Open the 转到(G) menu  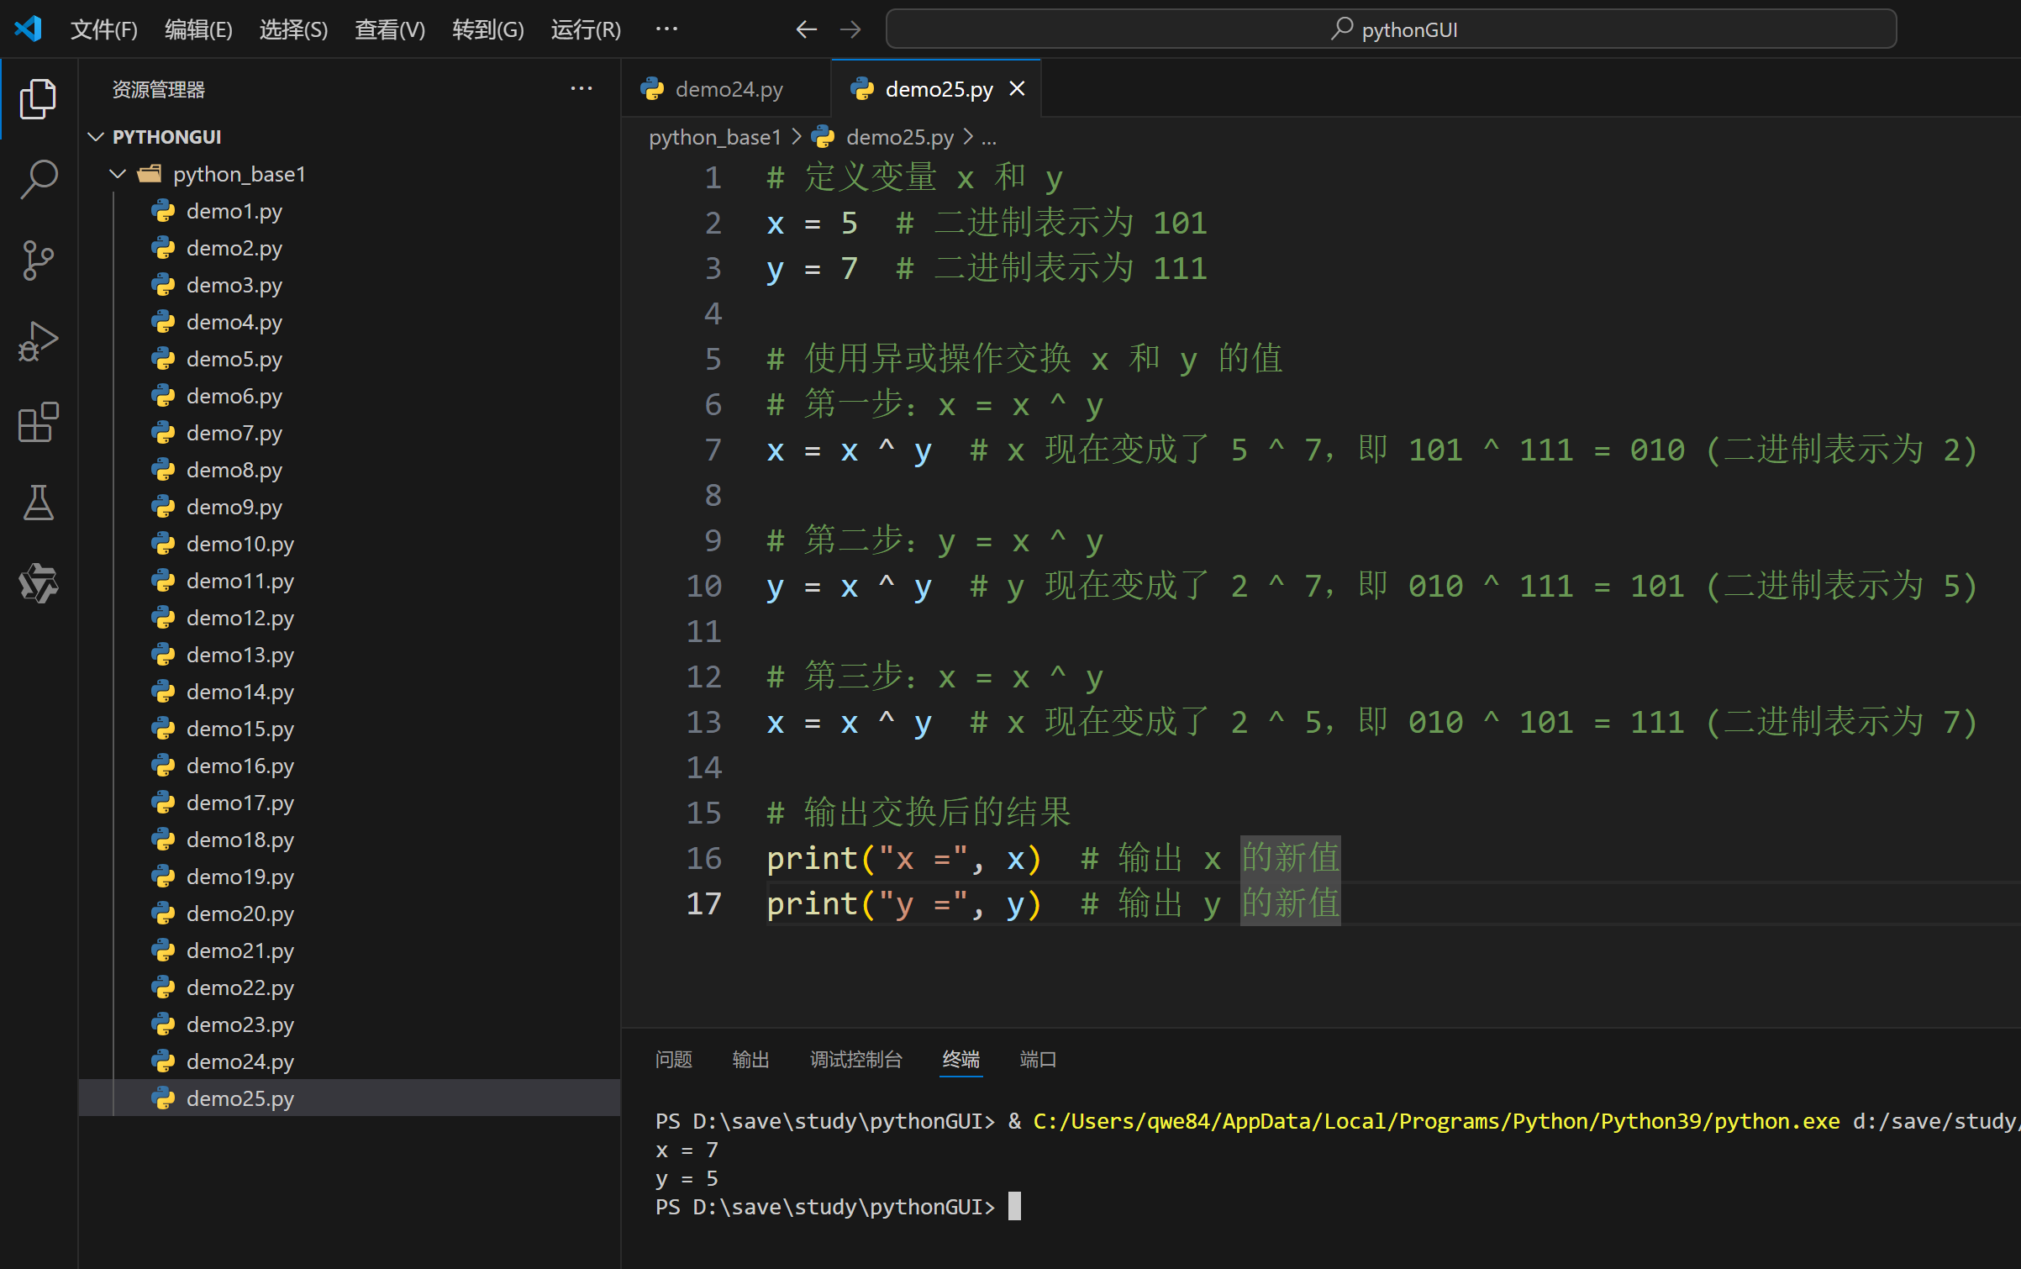488,29
